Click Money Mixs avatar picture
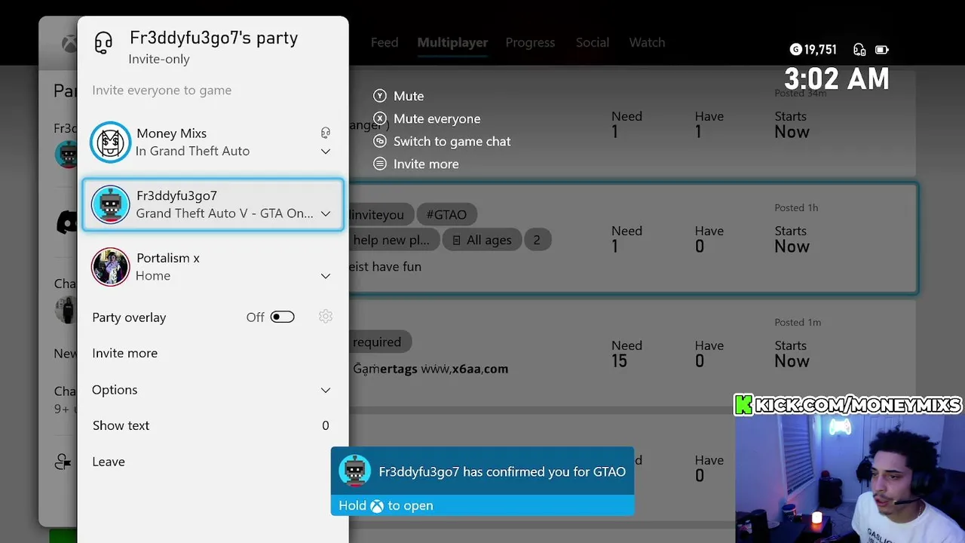965x543 pixels. (110, 142)
